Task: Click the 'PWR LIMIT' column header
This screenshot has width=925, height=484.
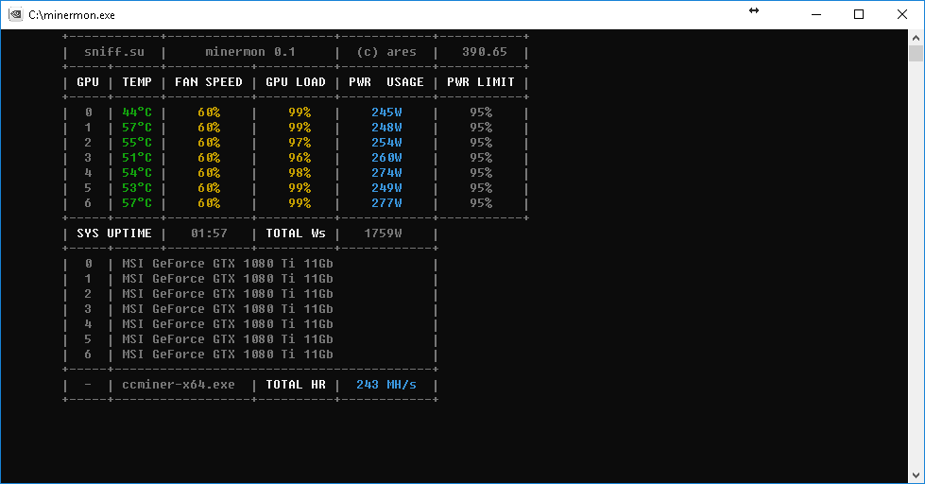Action: (481, 82)
